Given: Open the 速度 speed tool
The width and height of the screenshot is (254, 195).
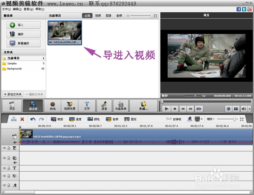Looking at the screenshot, I should pos(75,119).
